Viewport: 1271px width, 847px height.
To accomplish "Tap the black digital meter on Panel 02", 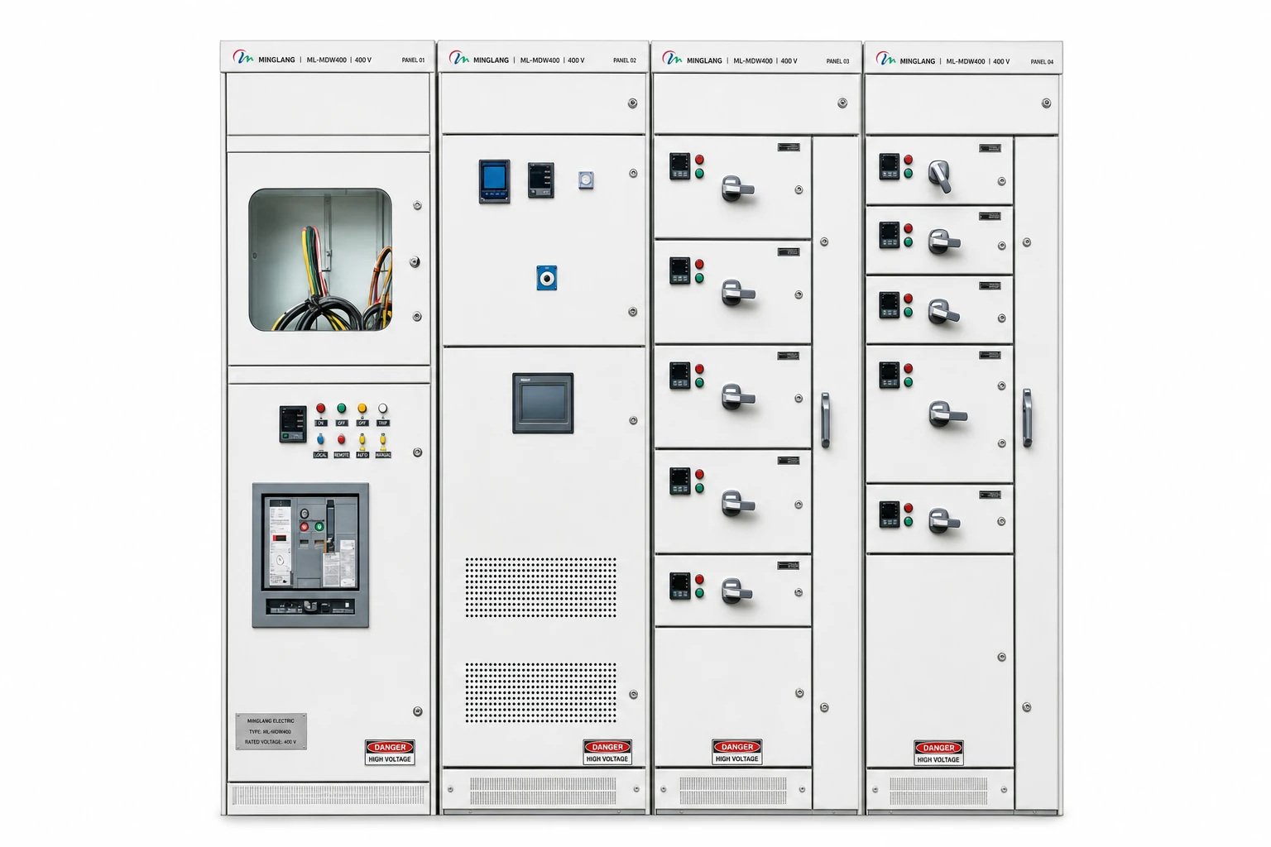I will pos(540,180).
